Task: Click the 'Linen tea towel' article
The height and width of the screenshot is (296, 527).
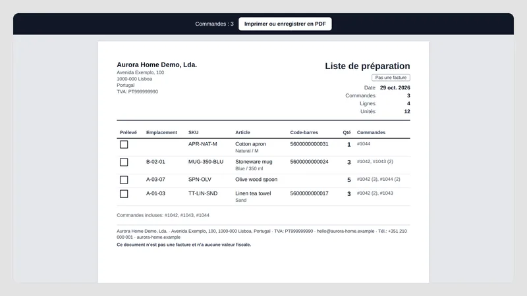Action: point(253,193)
